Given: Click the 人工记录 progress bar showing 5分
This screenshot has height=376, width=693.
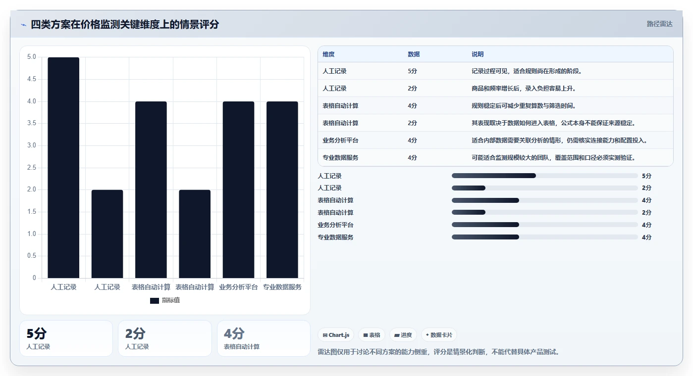Looking at the screenshot, I should point(544,176).
